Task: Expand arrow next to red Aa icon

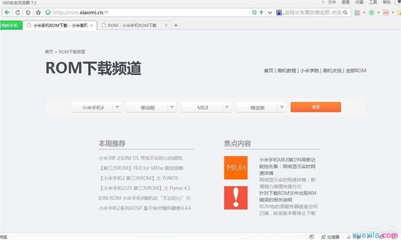Action: [x=393, y=12]
